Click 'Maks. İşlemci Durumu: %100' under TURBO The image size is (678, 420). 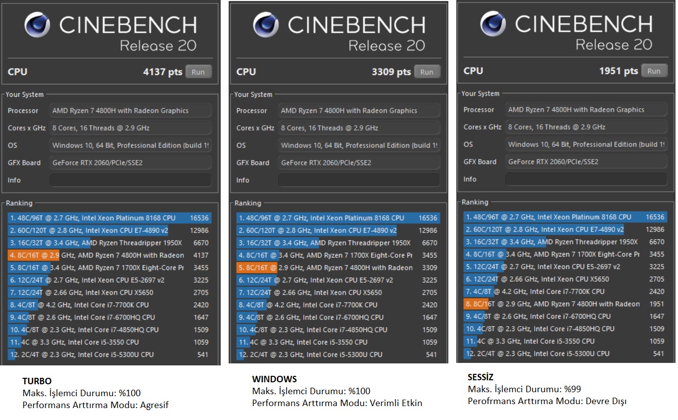pyautogui.click(x=82, y=393)
